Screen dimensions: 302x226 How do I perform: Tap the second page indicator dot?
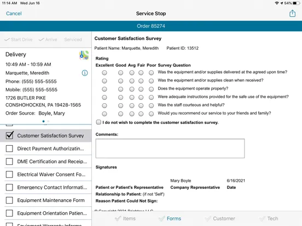click(48, 121)
